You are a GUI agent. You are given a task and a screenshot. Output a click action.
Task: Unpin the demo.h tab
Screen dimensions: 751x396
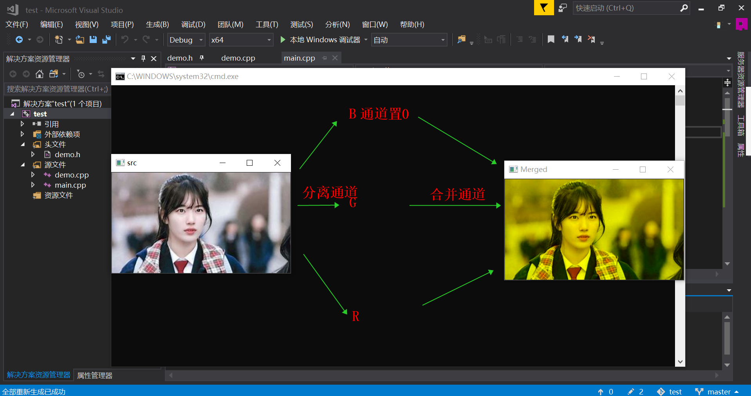pyautogui.click(x=202, y=57)
